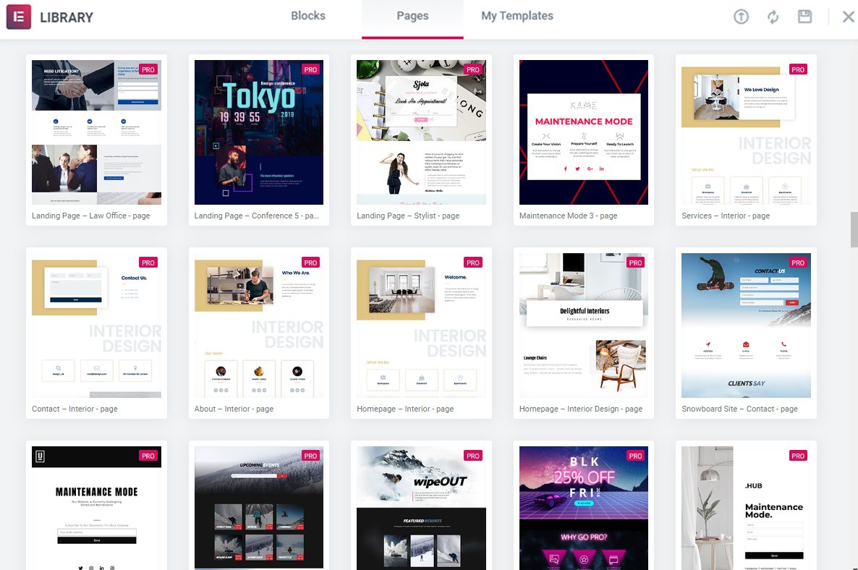The width and height of the screenshot is (858, 570).
Task: Click the 'Landing Page – Conference 5' title
Action: point(257,216)
